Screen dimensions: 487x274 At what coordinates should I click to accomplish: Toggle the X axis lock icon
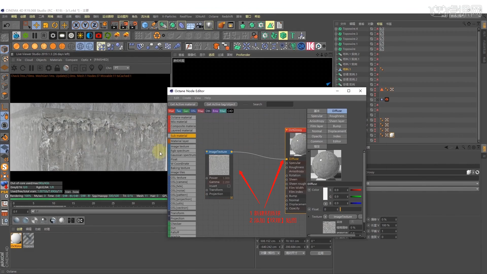(76, 25)
